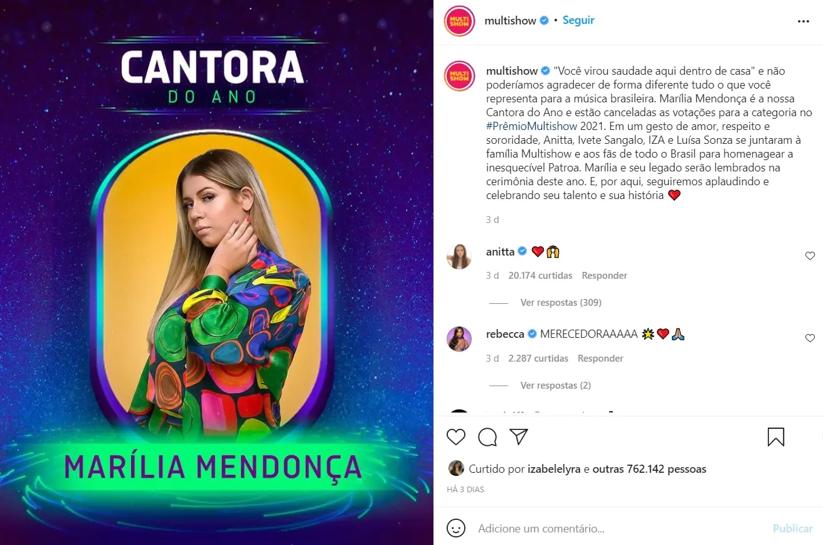Open emoji picker smiley icon
The height and width of the screenshot is (545, 823).
tap(456, 527)
